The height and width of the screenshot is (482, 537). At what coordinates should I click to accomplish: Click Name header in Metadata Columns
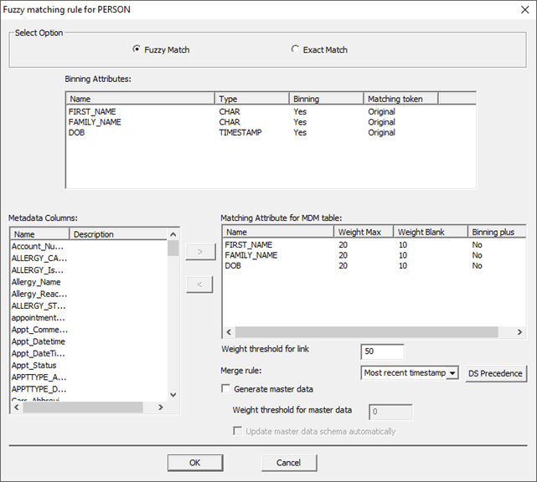(x=39, y=234)
